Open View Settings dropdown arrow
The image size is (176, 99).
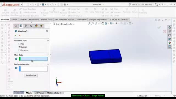pos(133,23)
